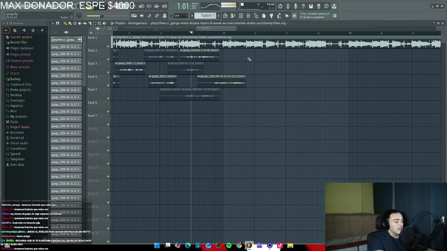Toggle the microphone one-click recording icon
Screen dimensions: 447x251
pyautogui.click(x=295, y=6)
